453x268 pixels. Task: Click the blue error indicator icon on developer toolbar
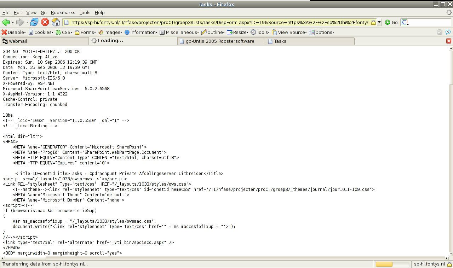point(448,32)
